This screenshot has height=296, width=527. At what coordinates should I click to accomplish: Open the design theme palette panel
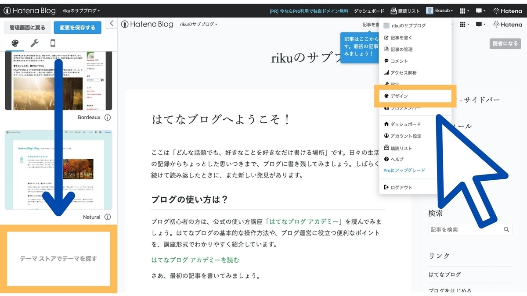coord(15,43)
